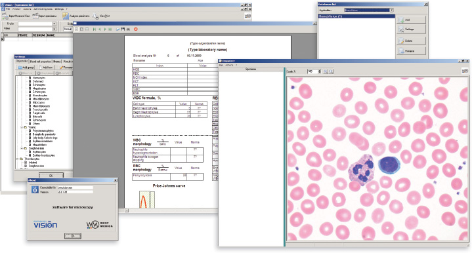Open the first filter dropdown in main window
This screenshot has height=253, width=472.
[54, 24]
